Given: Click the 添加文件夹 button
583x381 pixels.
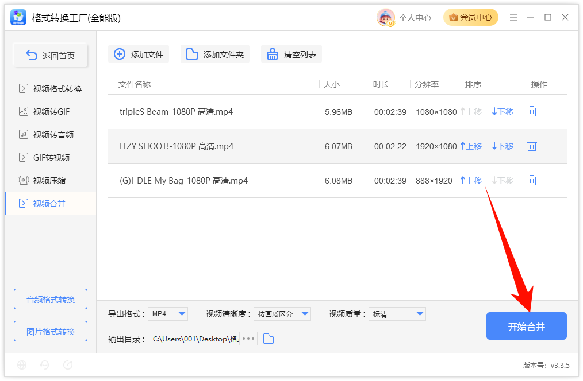Looking at the screenshot, I should 215,55.
